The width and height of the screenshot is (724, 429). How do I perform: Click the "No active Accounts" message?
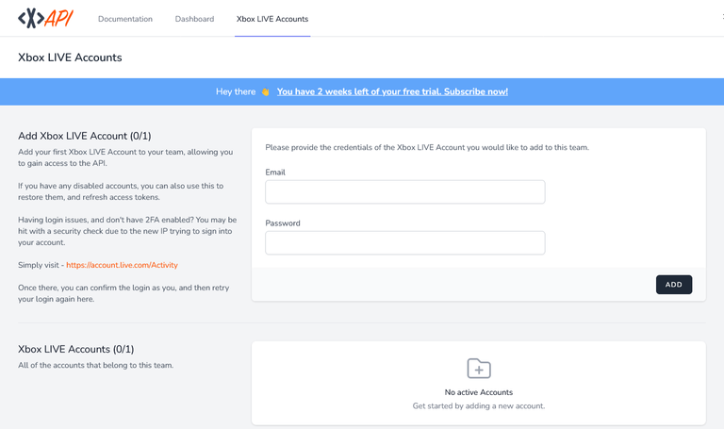point(479,391)
